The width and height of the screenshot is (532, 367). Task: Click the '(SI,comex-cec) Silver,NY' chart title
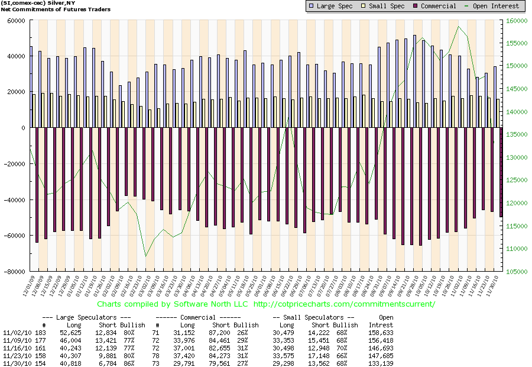[38, 3]
